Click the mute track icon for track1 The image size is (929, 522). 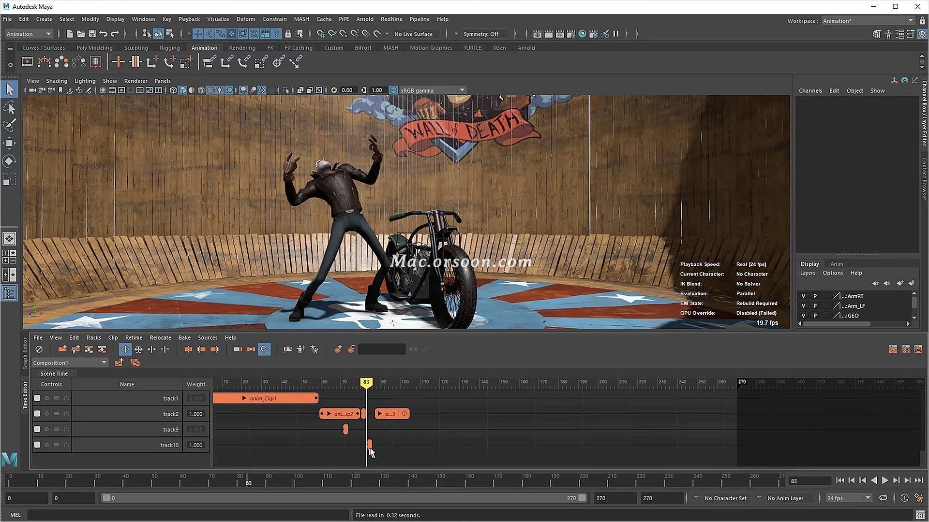coord(46,398)
